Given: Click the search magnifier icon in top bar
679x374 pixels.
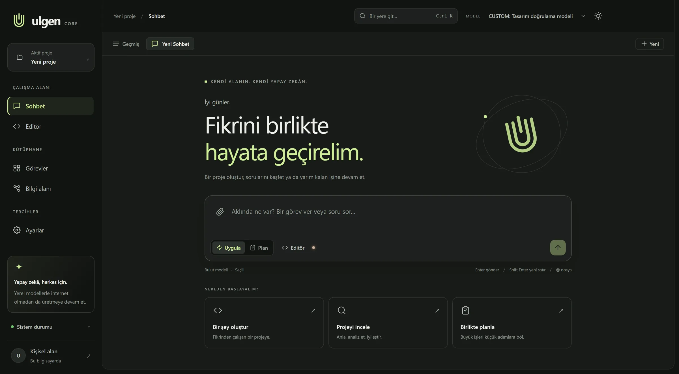Looking at the screenshot, I should [x=362, y=16].
